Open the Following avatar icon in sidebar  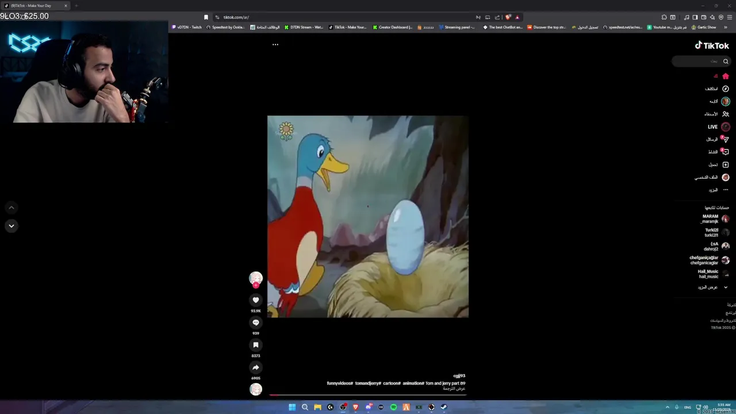tap(726, 101)
